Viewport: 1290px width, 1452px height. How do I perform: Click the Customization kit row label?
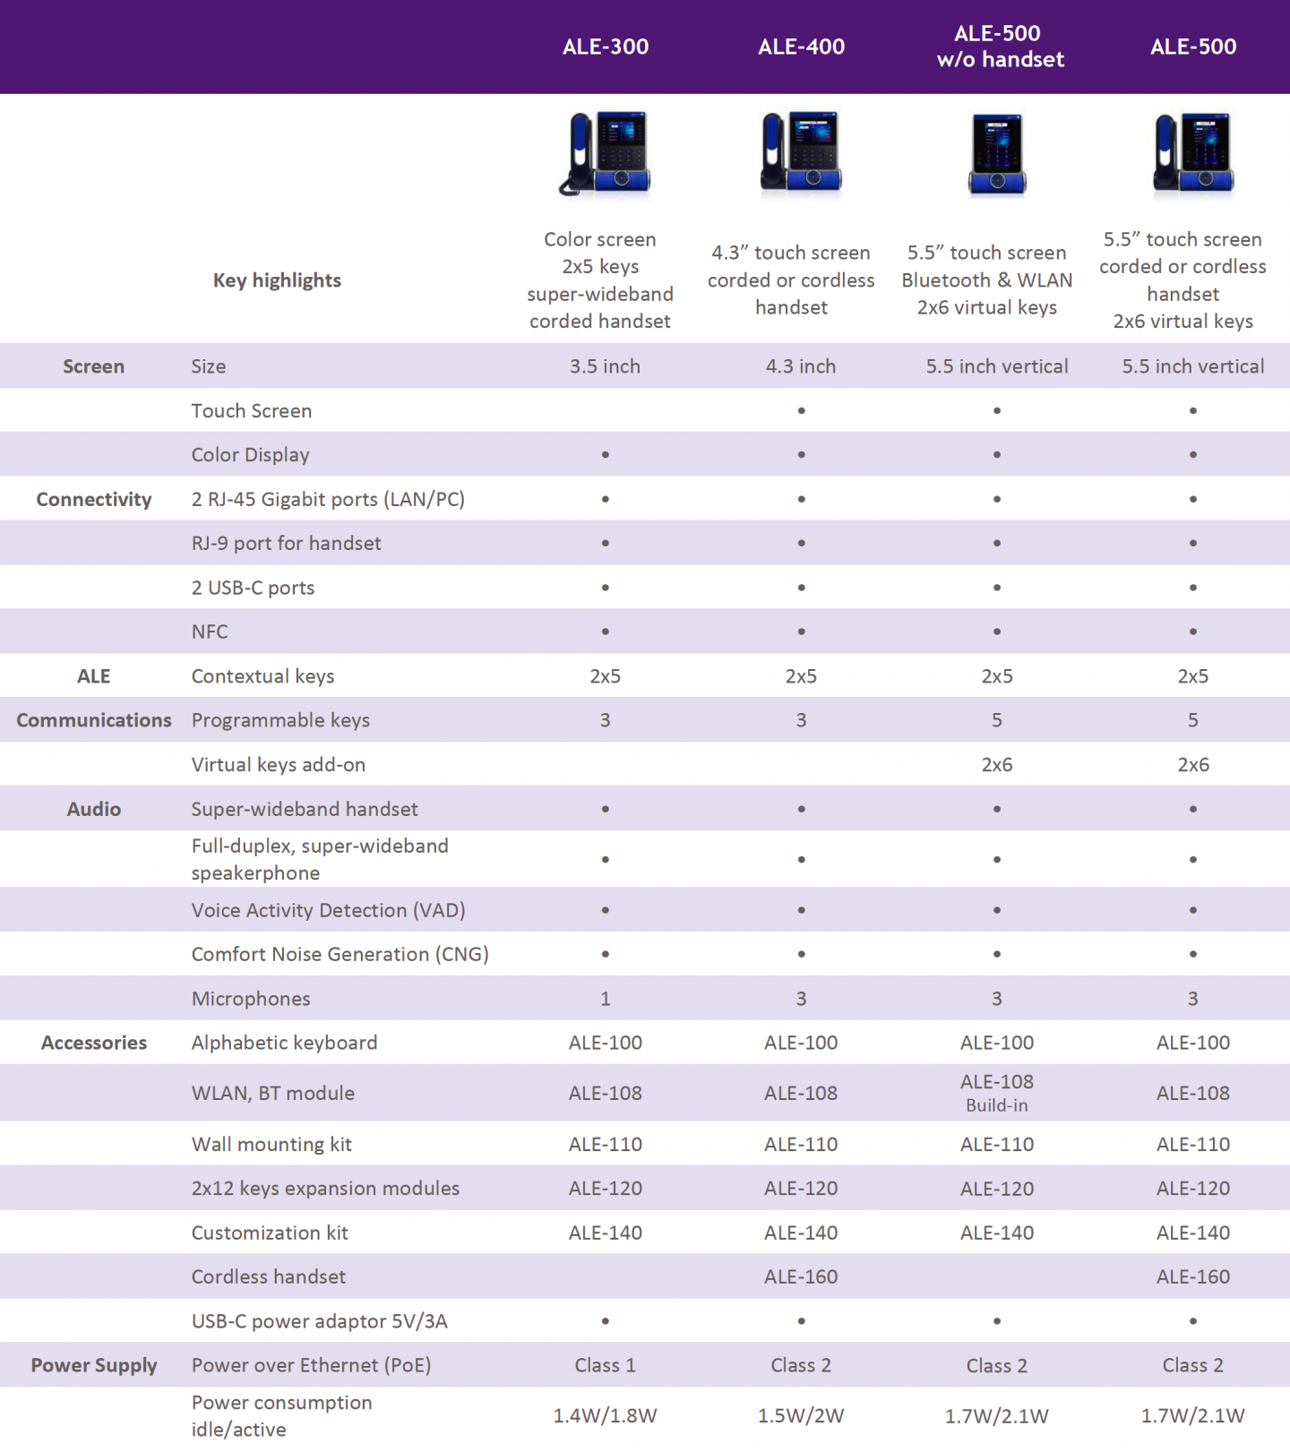[x=270, y=1233]
